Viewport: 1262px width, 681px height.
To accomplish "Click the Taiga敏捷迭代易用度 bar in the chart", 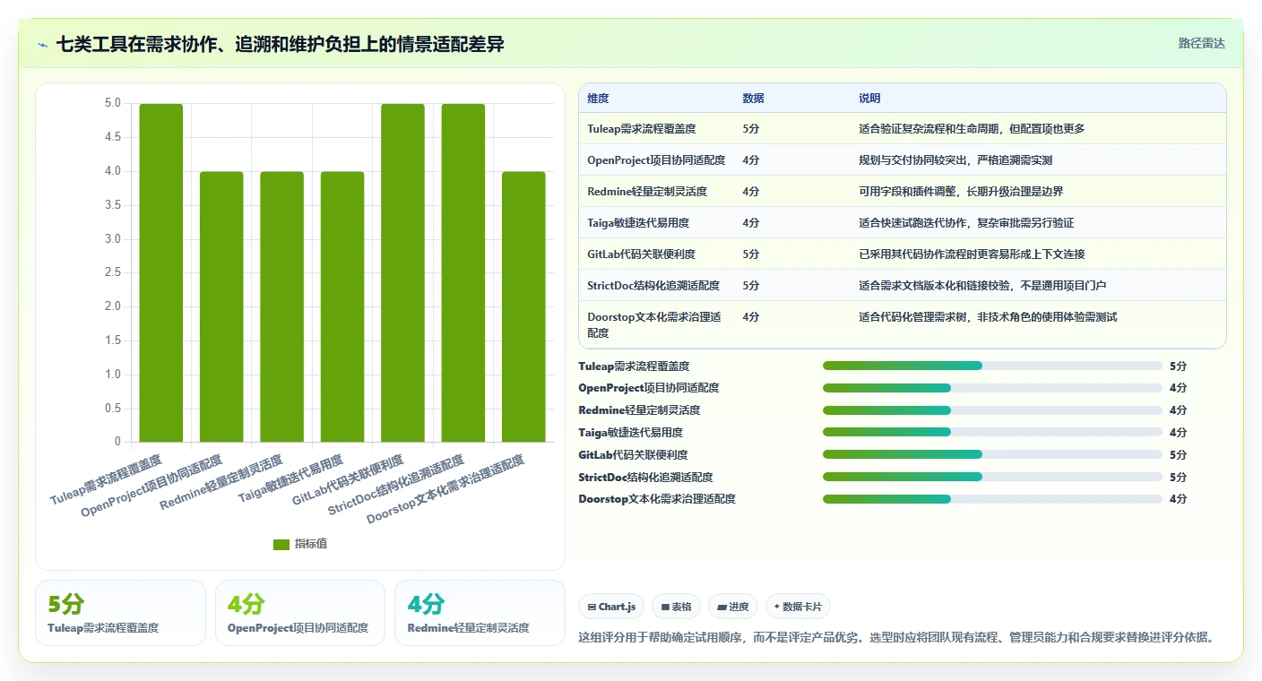I will (x=342, y=306).
